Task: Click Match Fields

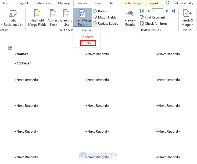Action: 105,17
